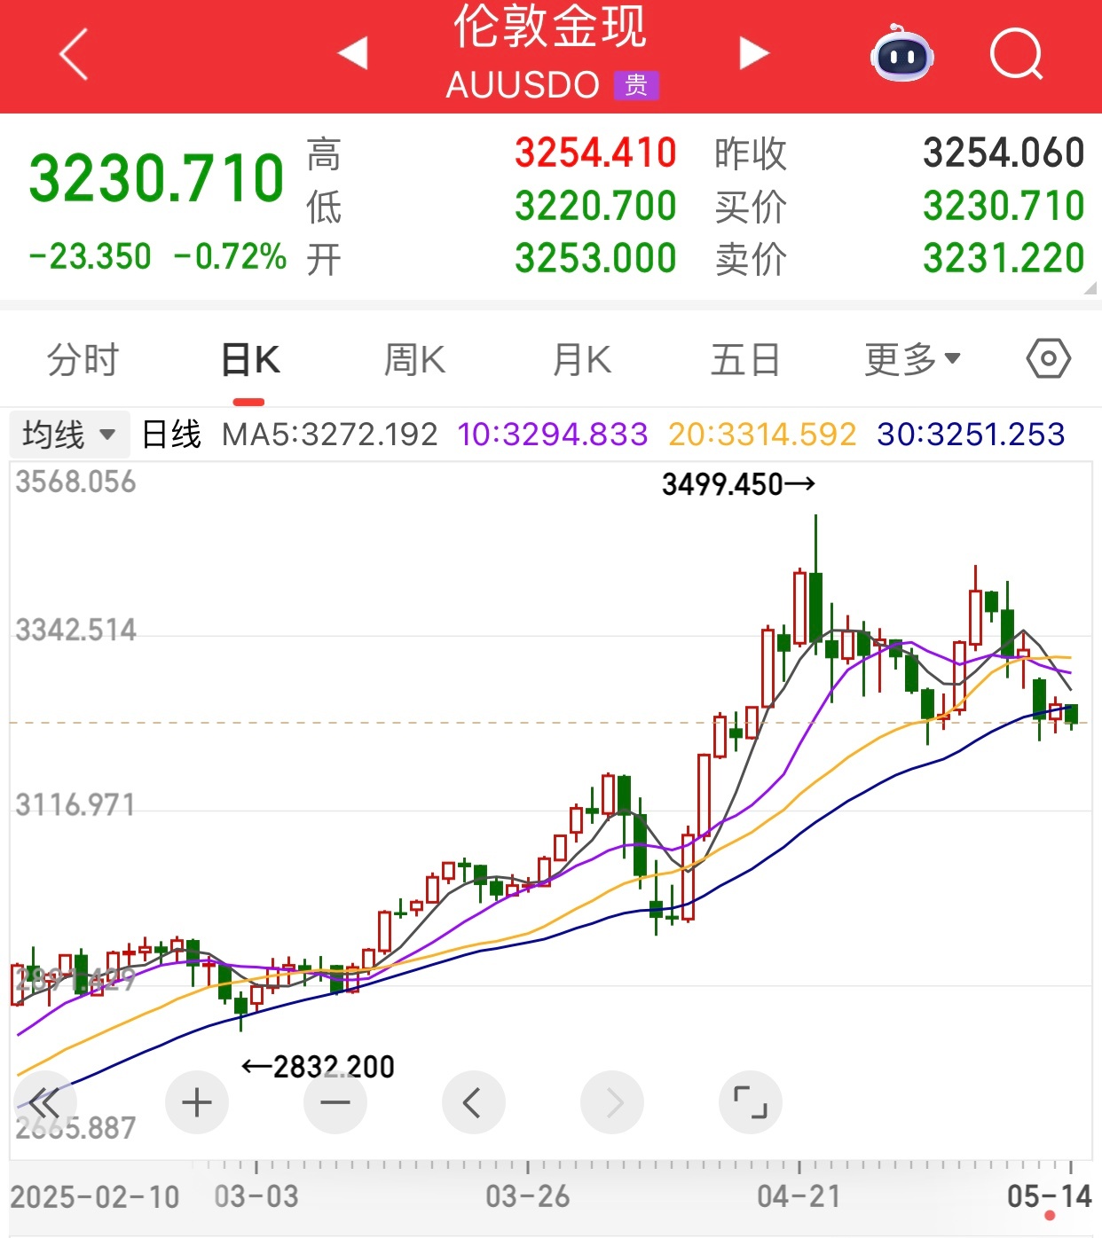Select the 日K tab
1102x1238 pixels.
click(250, 360)
